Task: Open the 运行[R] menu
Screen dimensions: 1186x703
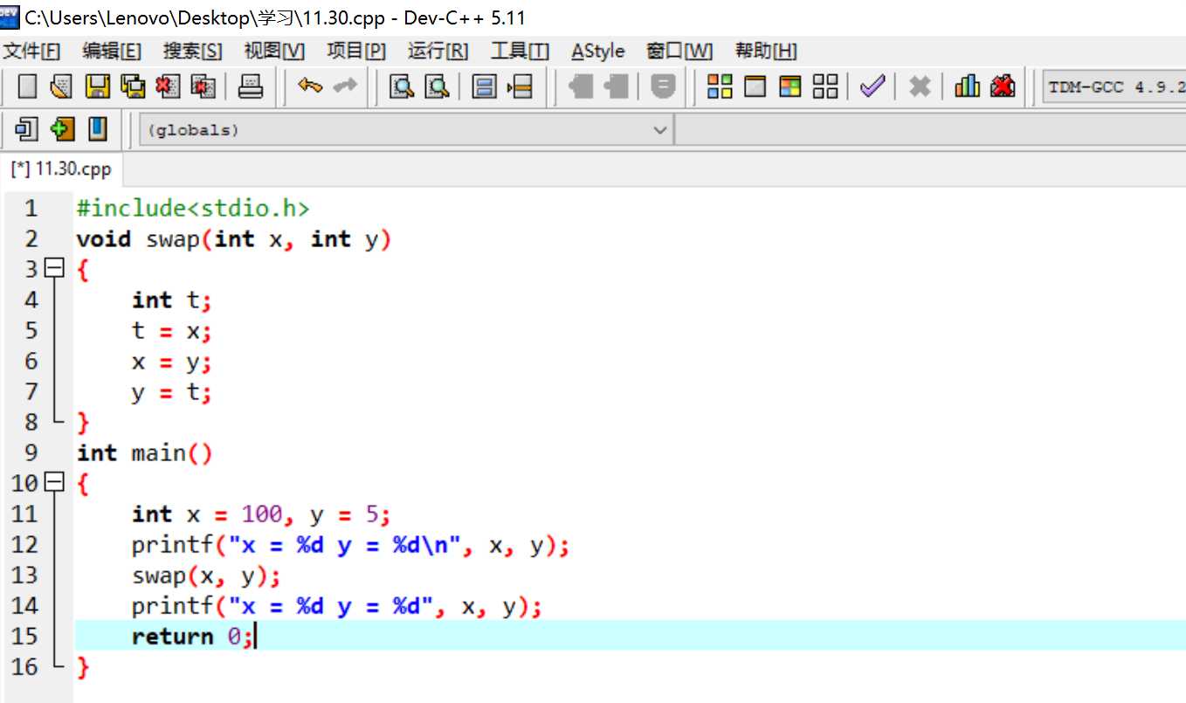Action: [x=438, y=51]
